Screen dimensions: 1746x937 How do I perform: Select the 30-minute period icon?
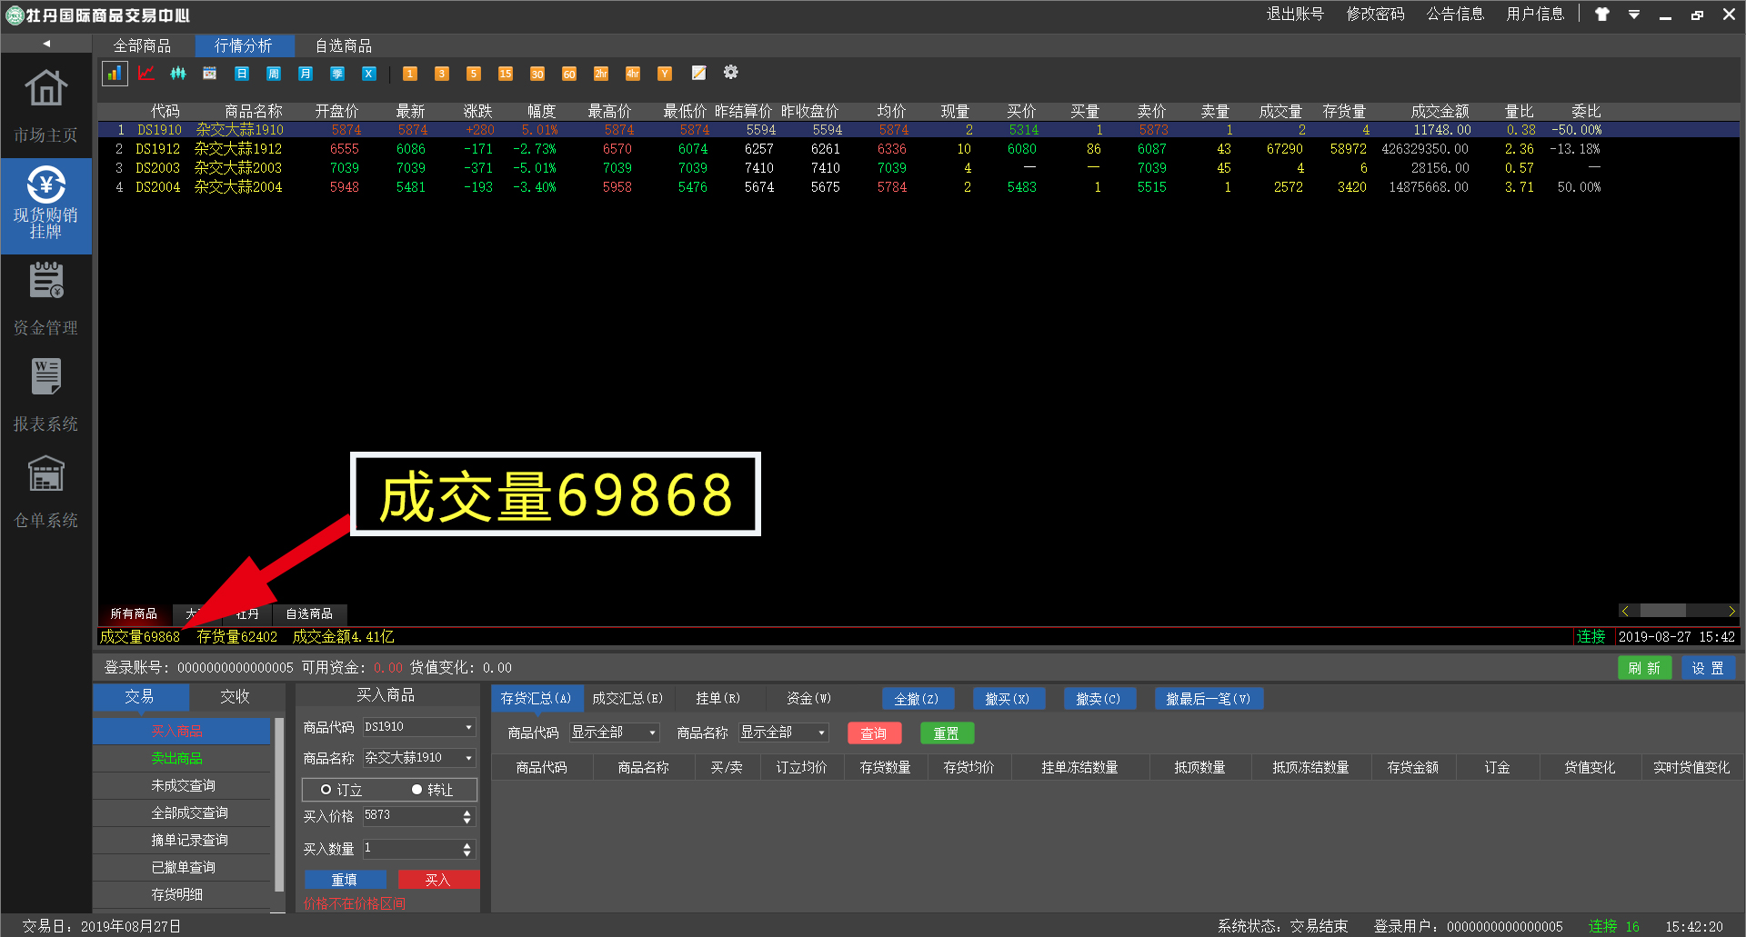click(537, 74)
